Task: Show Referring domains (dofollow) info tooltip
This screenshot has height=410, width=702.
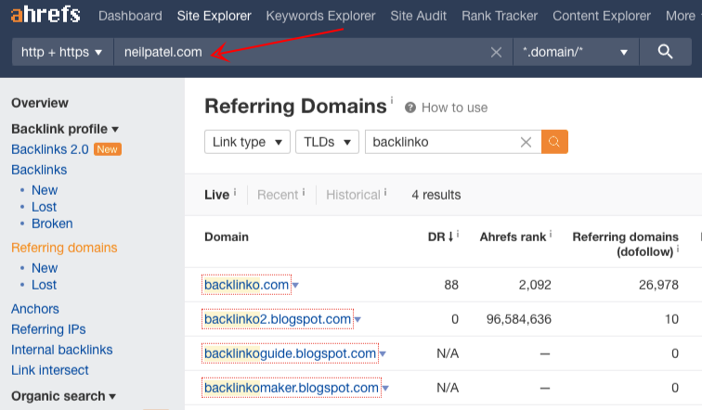Action: pyautogui.click(x=677, y=249)
